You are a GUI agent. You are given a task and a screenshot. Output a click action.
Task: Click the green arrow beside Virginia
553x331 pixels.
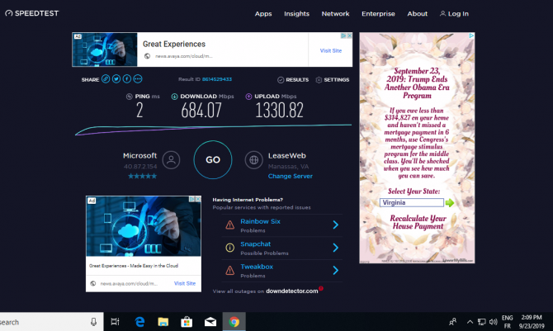click(449, 202)
